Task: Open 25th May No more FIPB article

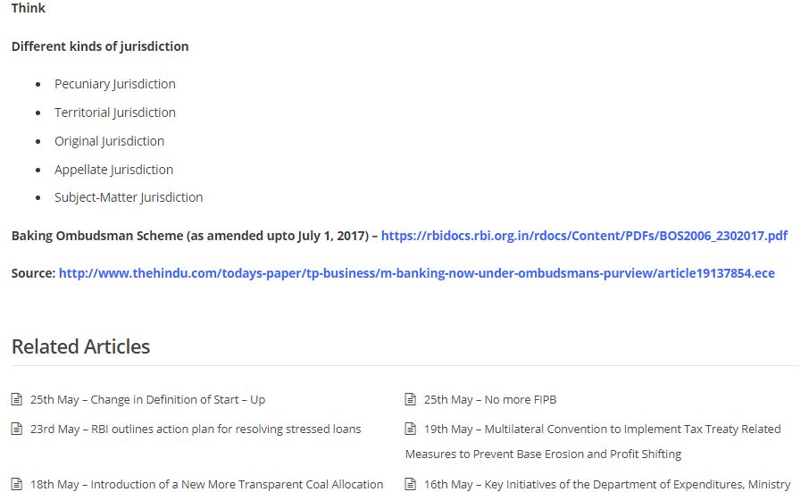Action: pyautogui.click(x=490, y=400)
